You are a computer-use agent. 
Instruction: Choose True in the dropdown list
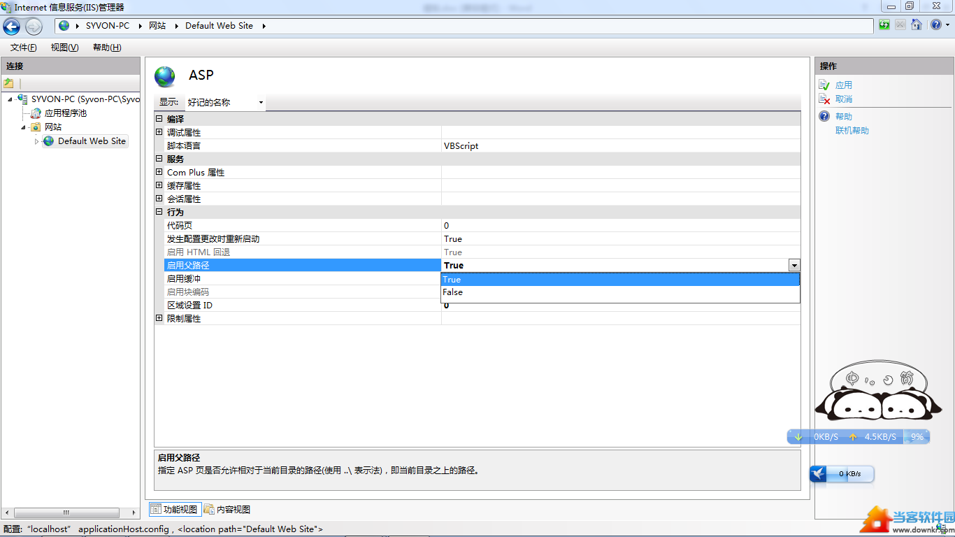pyautogui.click(x=620, y=280)
